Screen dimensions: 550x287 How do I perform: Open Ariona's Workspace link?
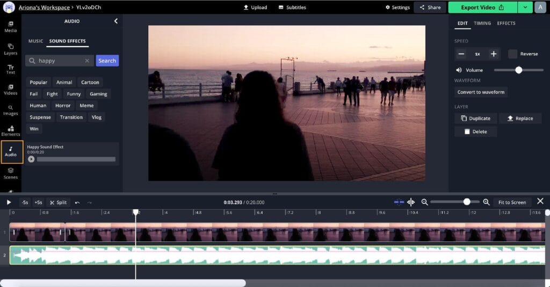[x=44, y=8]
